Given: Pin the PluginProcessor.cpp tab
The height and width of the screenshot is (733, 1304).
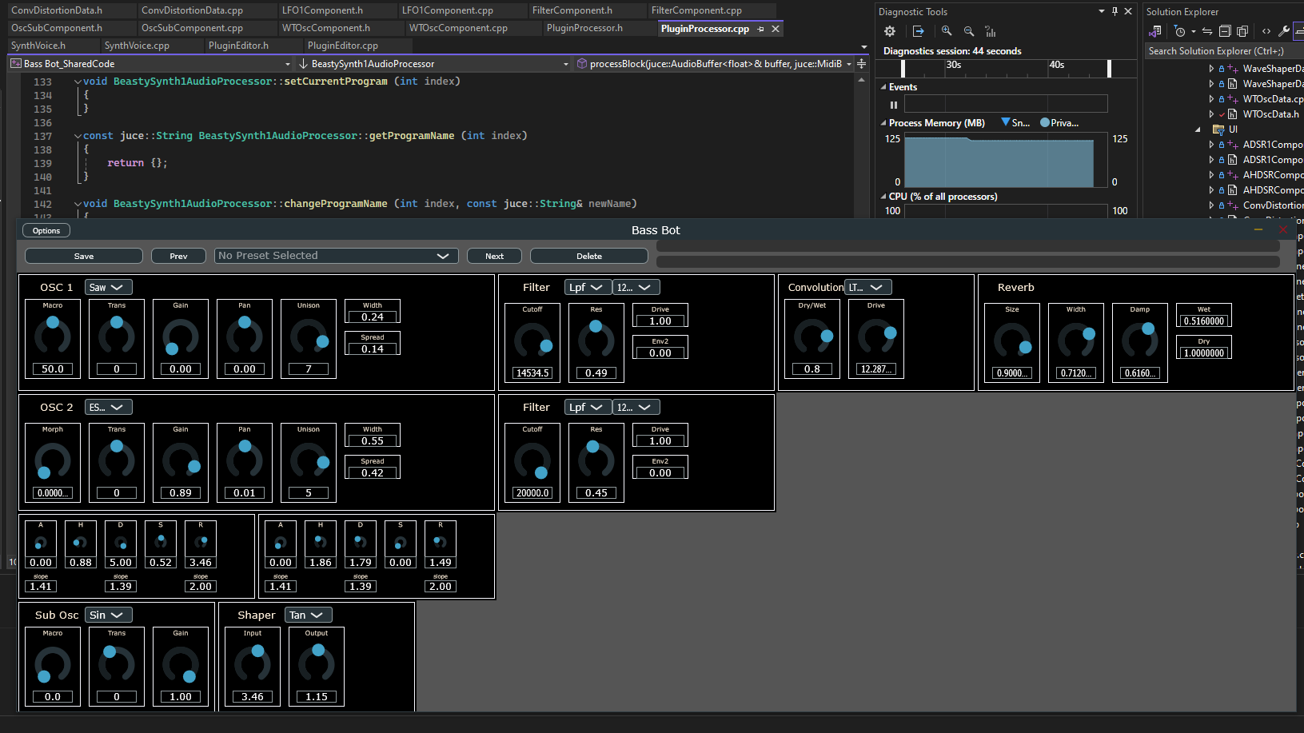Looking at the screenshot, I should coord(760,29).
